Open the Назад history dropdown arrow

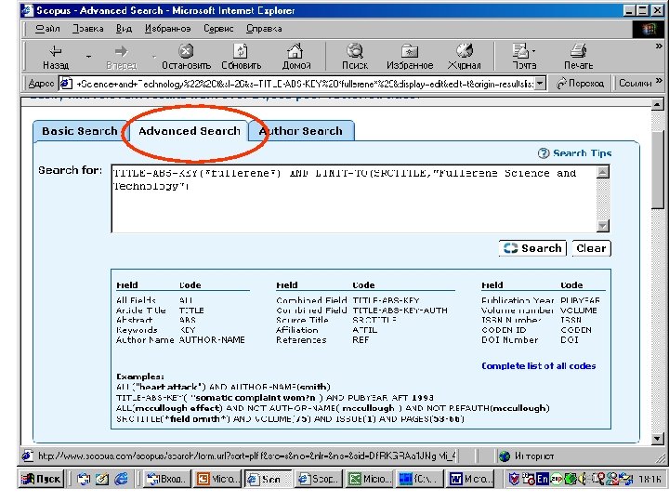coord(88,57)
